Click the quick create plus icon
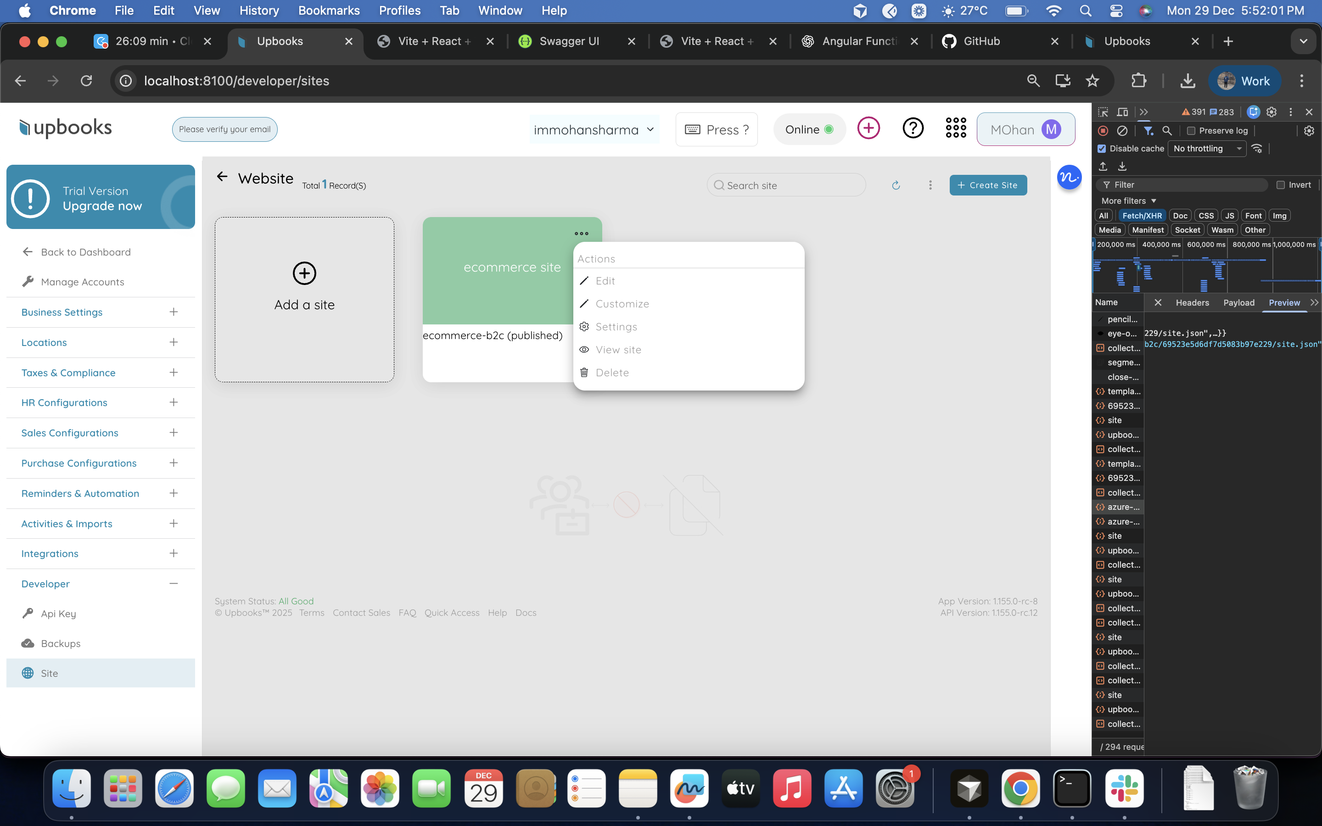1322x826 pixels. click(868, 129)
